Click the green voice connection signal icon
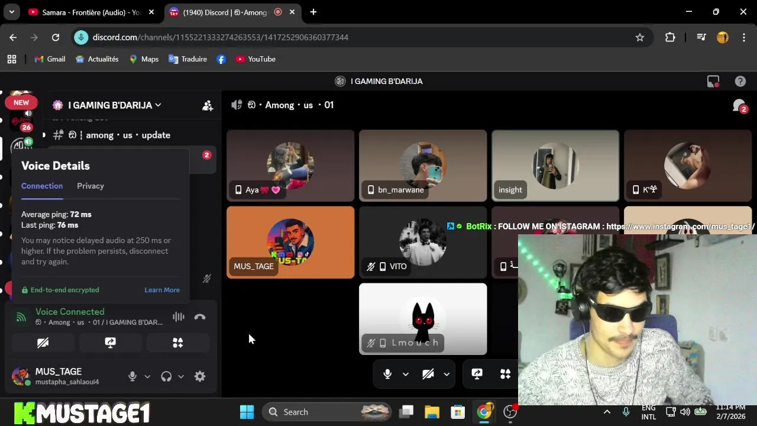 (x=21, y=317)
